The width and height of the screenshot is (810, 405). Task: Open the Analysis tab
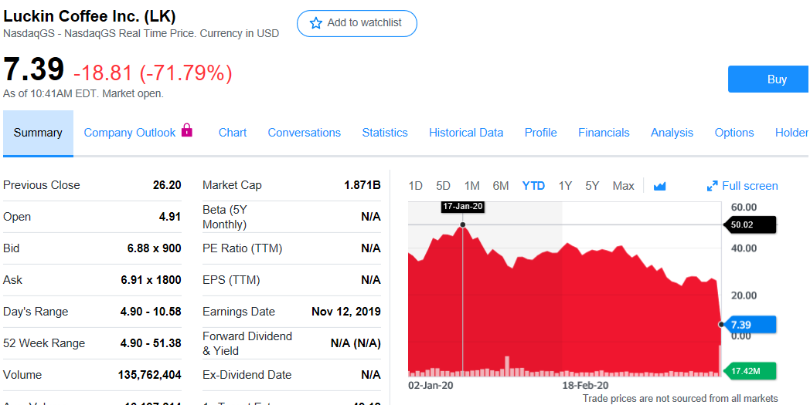point(672,133)
